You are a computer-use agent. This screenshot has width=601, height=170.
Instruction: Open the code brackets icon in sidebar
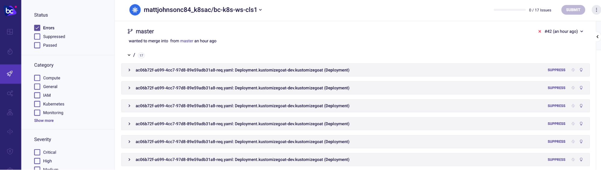(10, 132)
